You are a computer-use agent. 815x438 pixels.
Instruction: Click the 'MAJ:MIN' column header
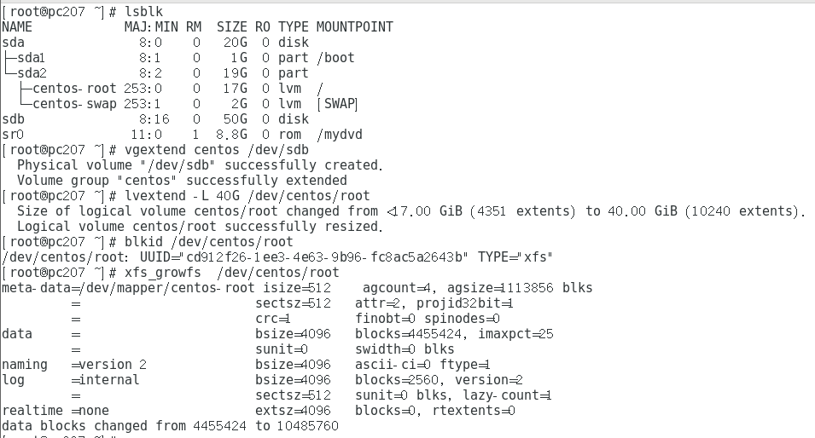[x=151, y=27]
